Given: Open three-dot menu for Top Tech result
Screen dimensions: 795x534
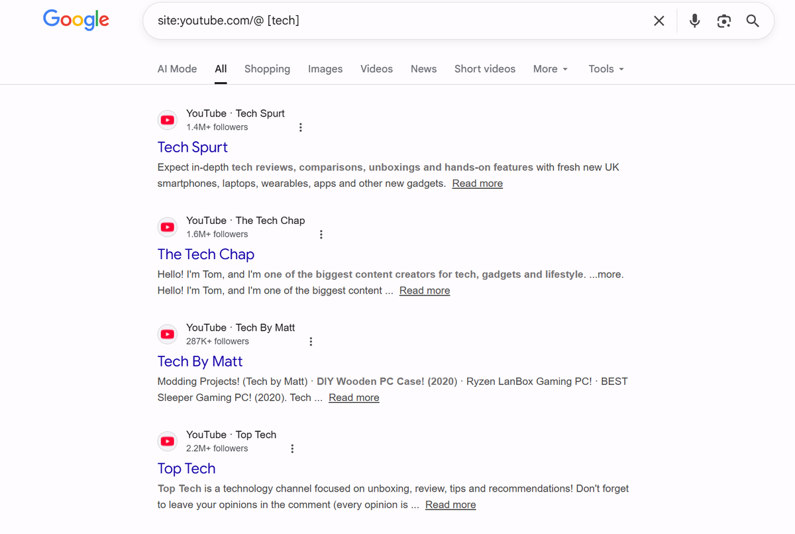Looking at the screenshot, I should [292, 449].
